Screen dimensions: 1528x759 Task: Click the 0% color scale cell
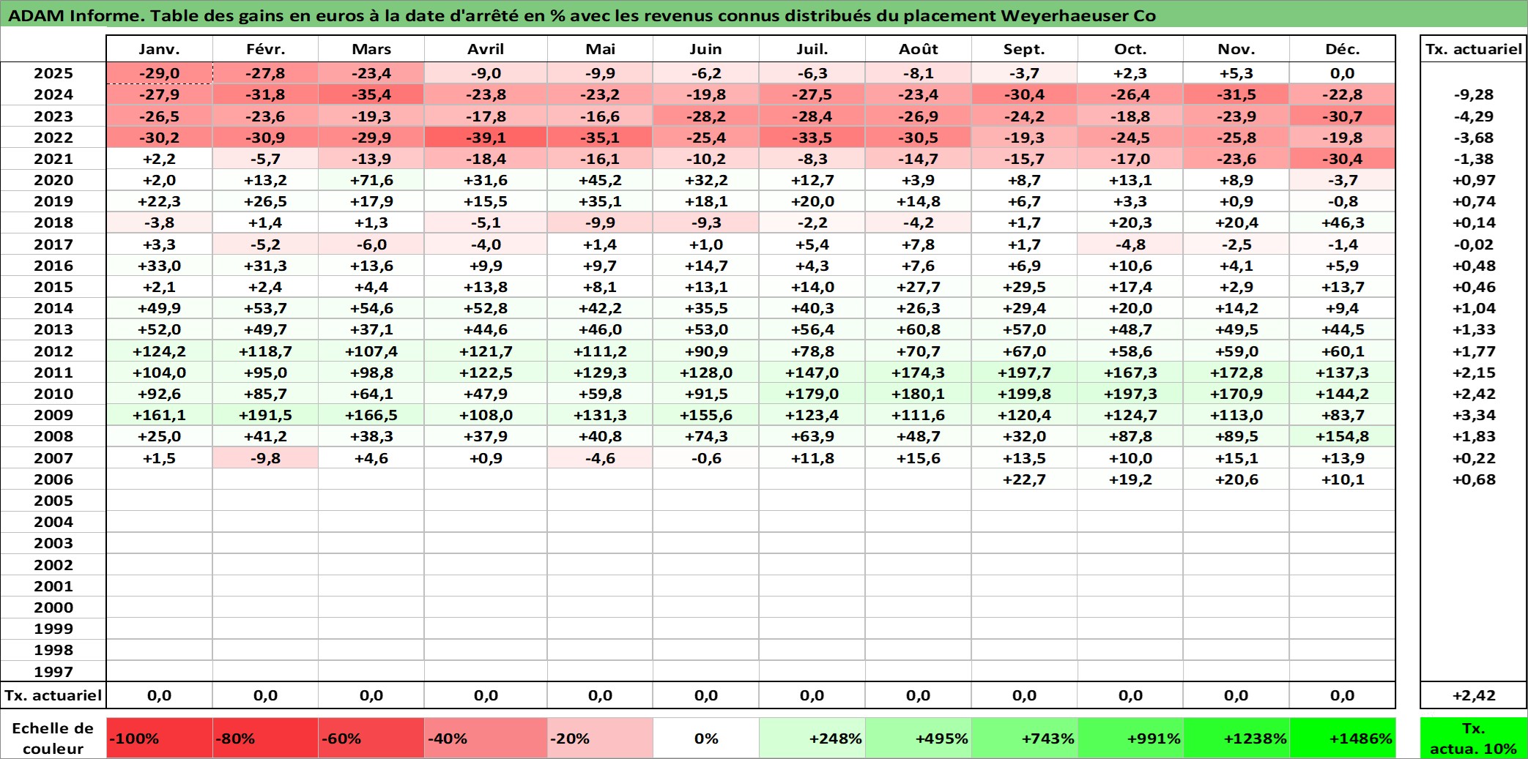pyautogui.click(x=706, y=738)
